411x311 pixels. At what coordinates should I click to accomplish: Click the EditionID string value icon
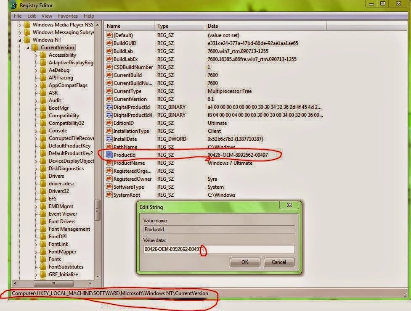coord(109,123)
